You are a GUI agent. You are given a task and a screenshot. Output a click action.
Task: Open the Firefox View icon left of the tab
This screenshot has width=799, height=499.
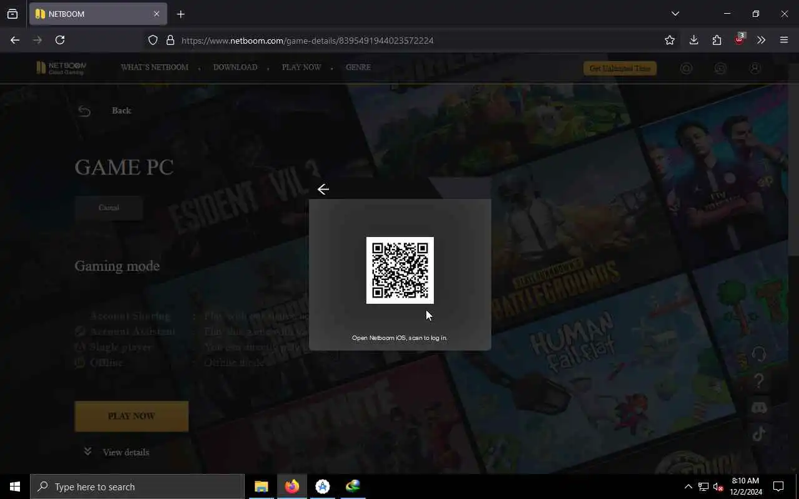(12, 14)
